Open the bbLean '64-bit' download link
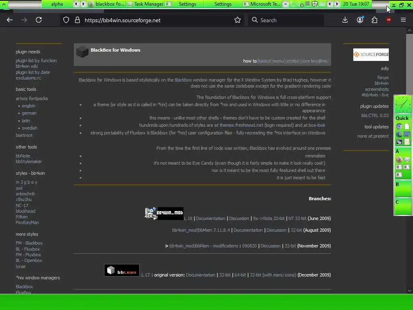This screenshot has width=413, height=310. [240, 275]
